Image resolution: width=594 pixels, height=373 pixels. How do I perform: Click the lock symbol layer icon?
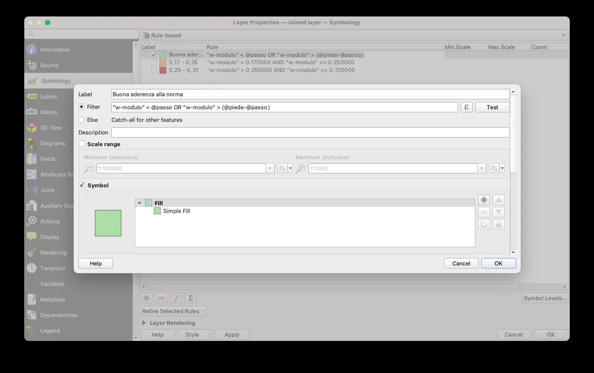pos(499,224)
